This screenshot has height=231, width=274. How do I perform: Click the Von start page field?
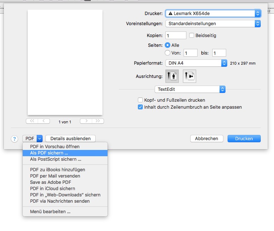point(191,53)
